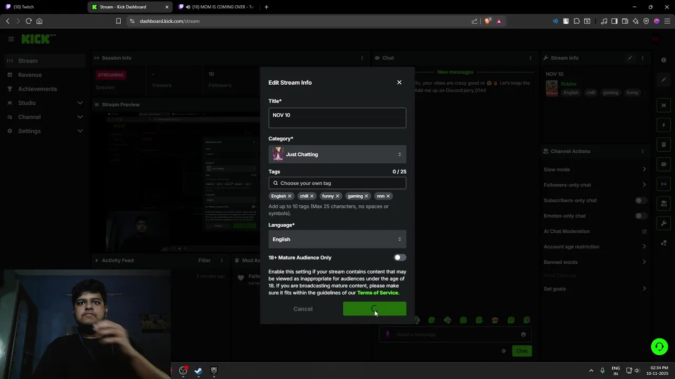This screenshot has height=379, width=675.
Task: Open Chat panel options menu
Action: (531, 58)
